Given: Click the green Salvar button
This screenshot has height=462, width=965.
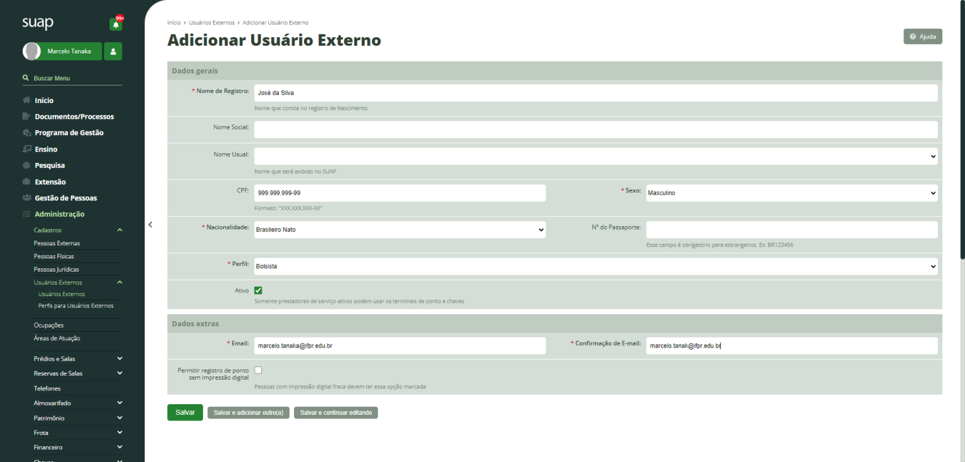Looking at the screenshot, I should point(185,412).
